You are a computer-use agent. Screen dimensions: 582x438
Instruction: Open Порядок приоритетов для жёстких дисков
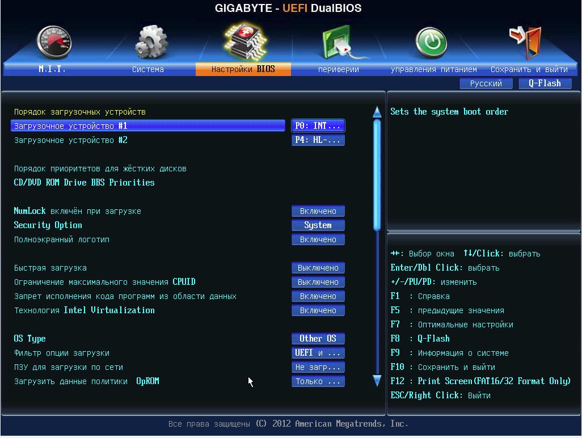point(100,169)
